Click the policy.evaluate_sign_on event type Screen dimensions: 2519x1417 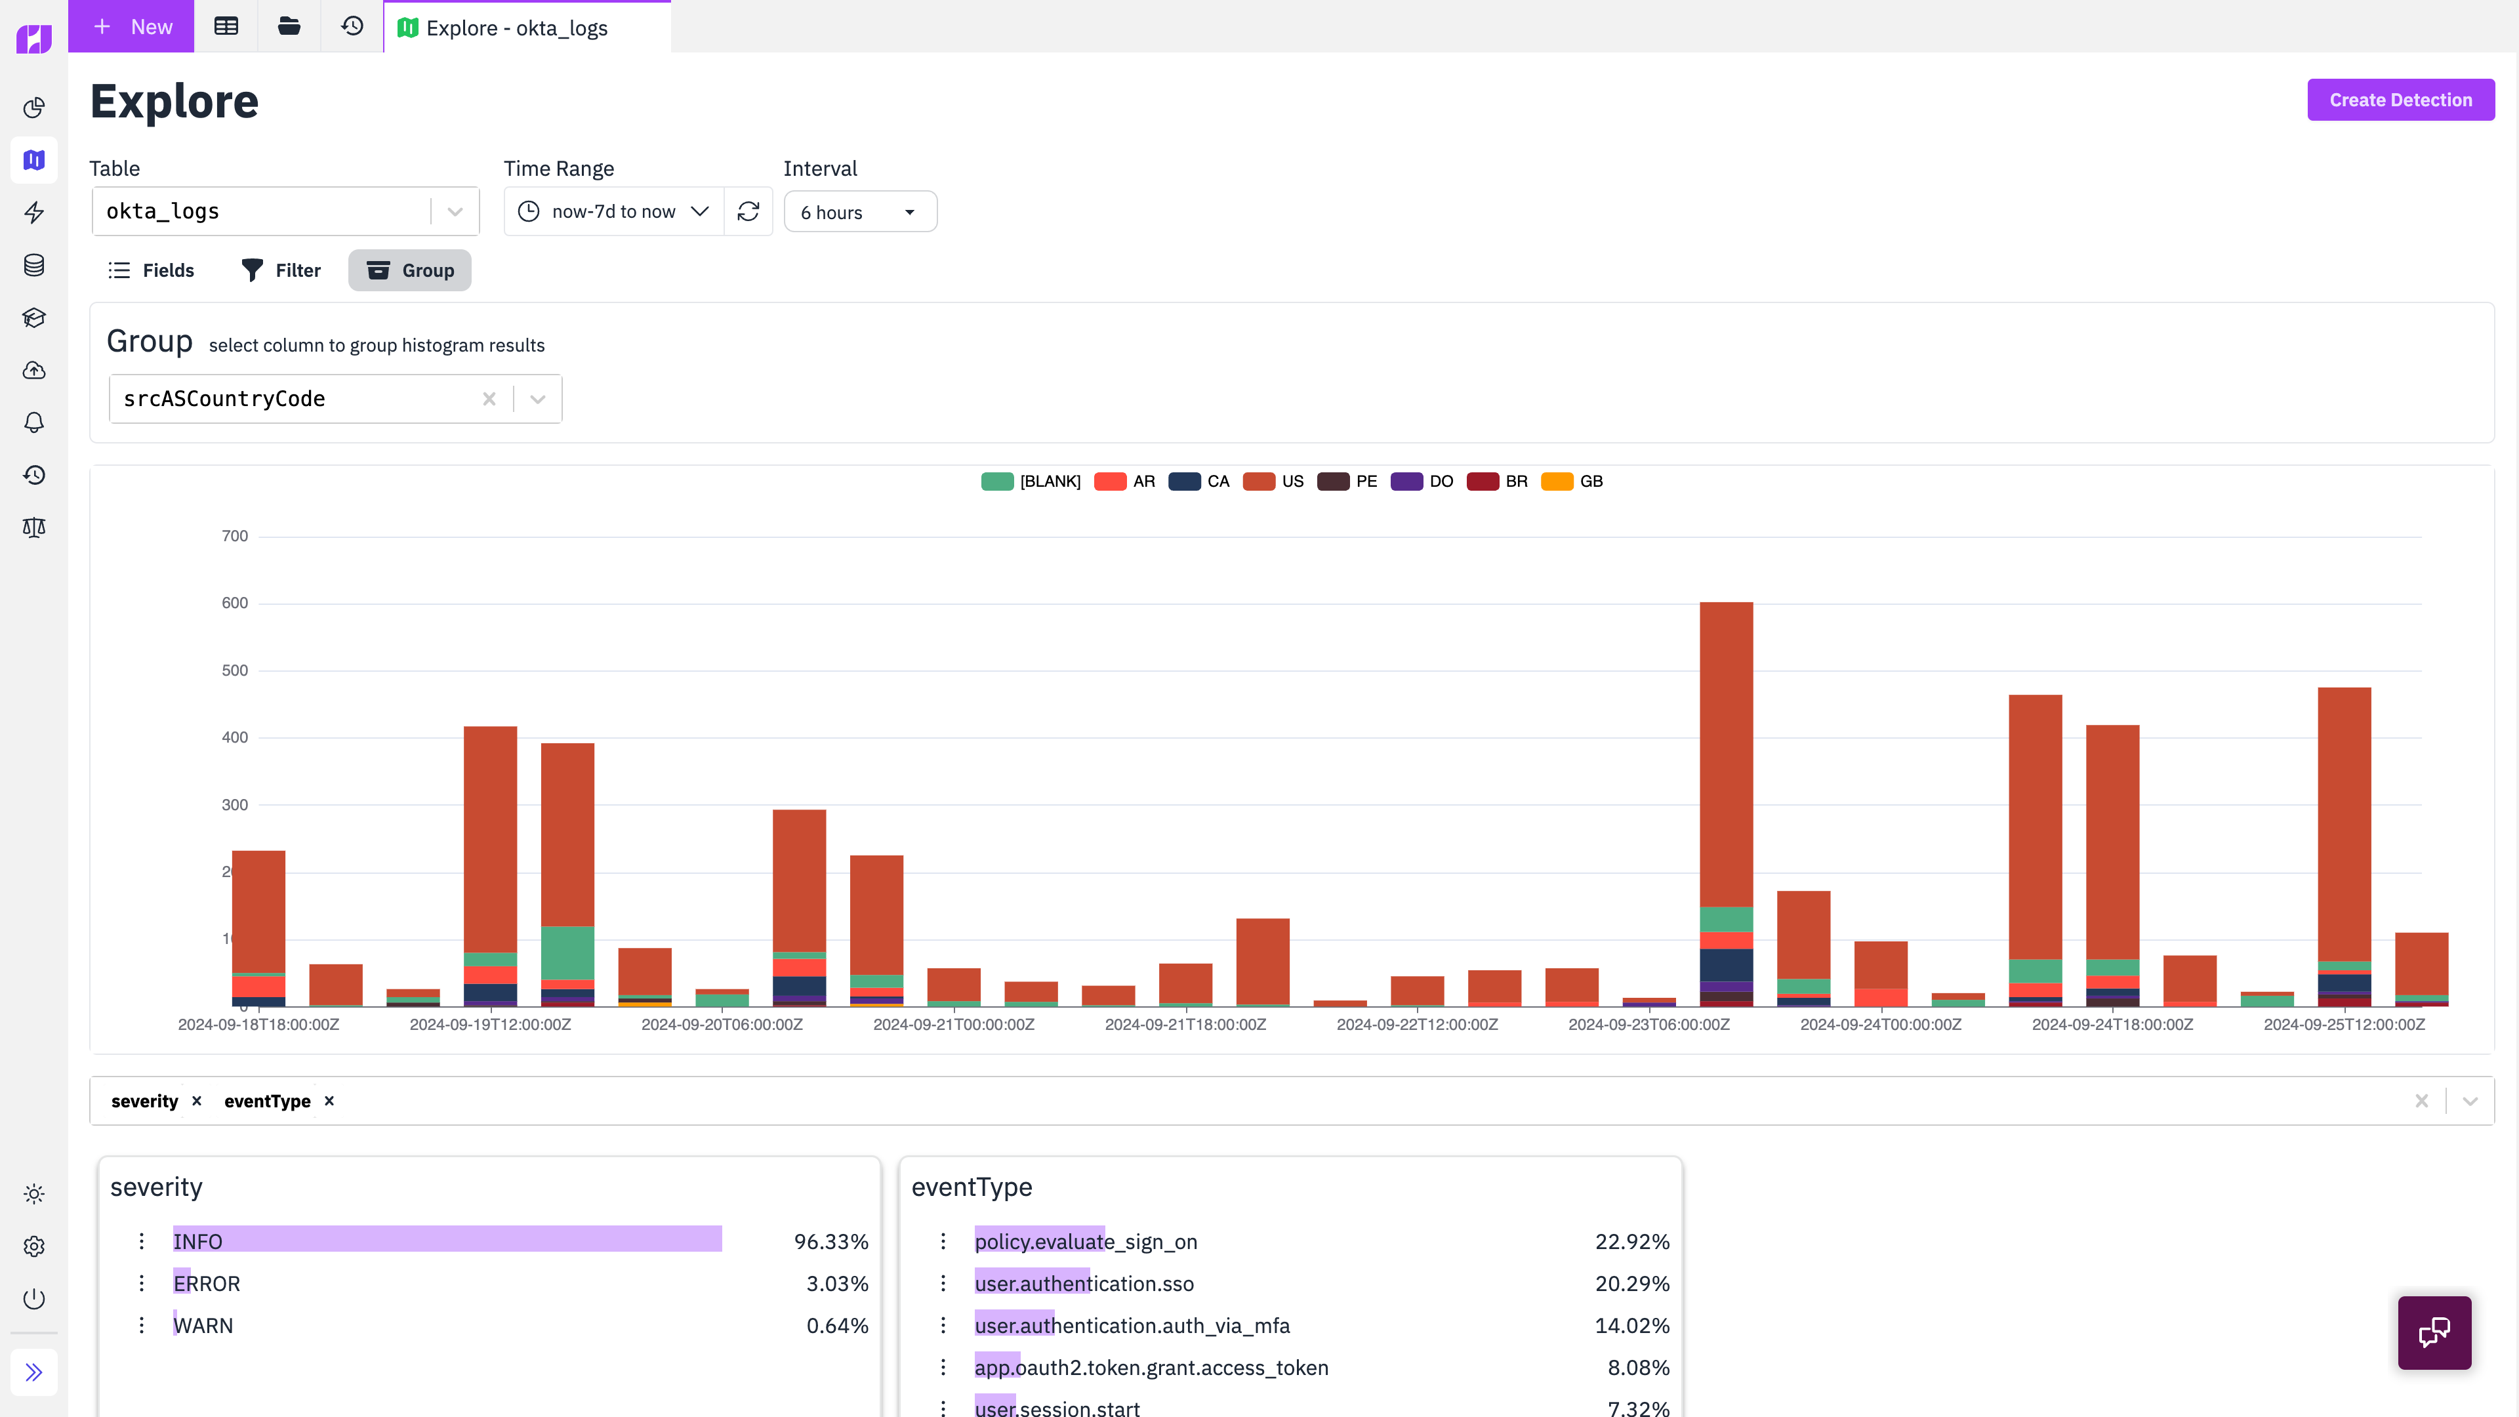click(x=1086, y=1242)
